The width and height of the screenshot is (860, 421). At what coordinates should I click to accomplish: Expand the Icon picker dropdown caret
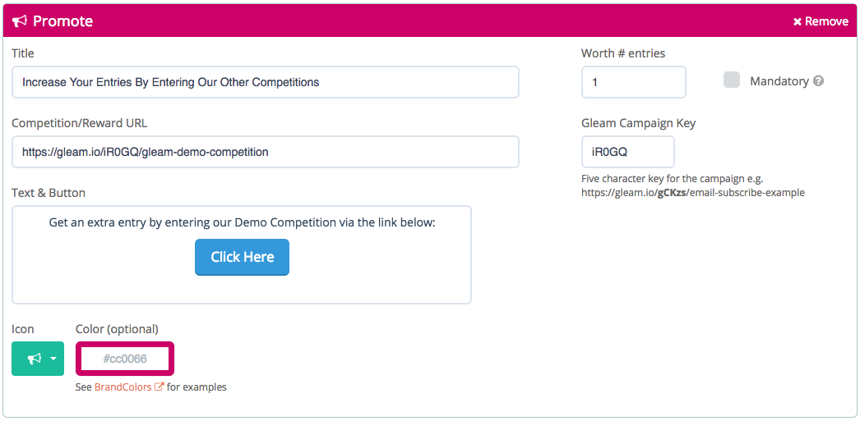53,359
